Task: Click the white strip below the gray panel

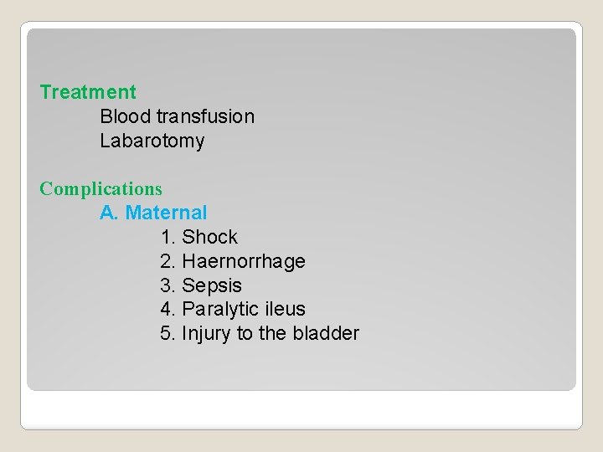Action: (x=301, y=409)
